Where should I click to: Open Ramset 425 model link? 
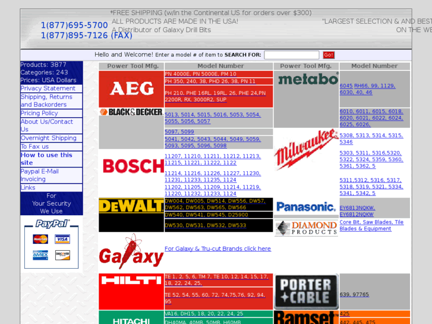tap(345, 314)
